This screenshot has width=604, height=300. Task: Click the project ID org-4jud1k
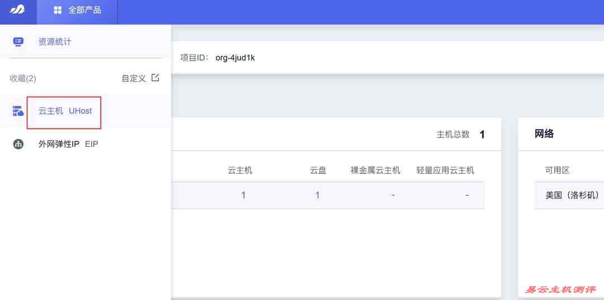[235, 58]
